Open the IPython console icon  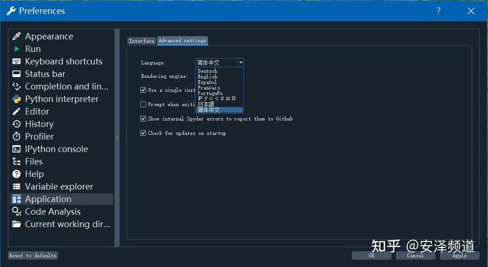coord(16,149)
